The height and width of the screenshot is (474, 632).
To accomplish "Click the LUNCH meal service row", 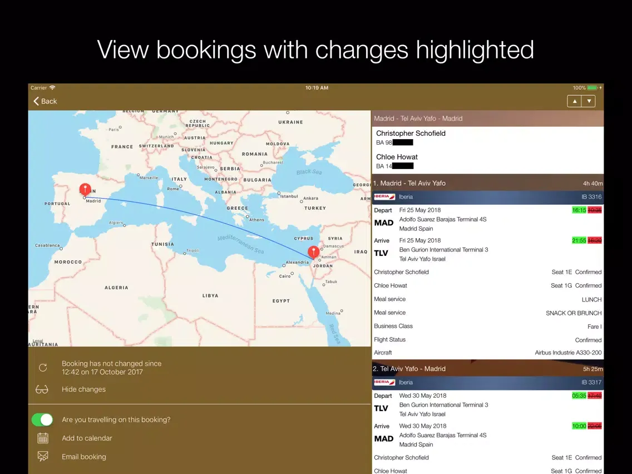I will pyautogui.click(x=488, y=299).
